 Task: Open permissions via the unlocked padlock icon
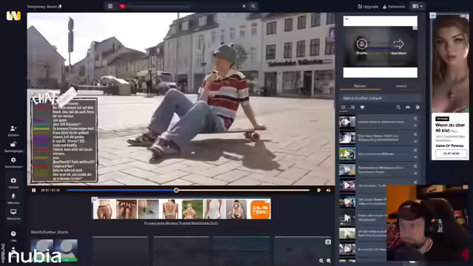coord(13,145)
